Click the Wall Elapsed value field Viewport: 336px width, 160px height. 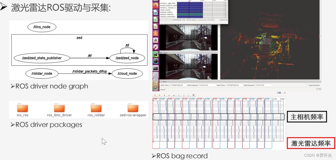pyautogui.click(x=263, y=85)
